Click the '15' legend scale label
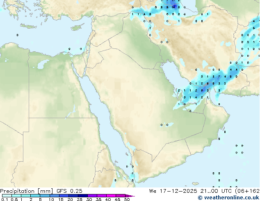260x201 pixels. click(61, 199)
